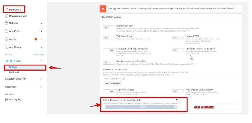Click the App Roles icon

pyautogui.click(x=6, y=31)
